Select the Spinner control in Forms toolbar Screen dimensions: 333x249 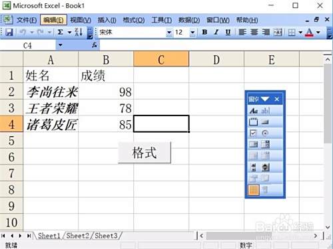pyautogui.click(x=265, y=167)
